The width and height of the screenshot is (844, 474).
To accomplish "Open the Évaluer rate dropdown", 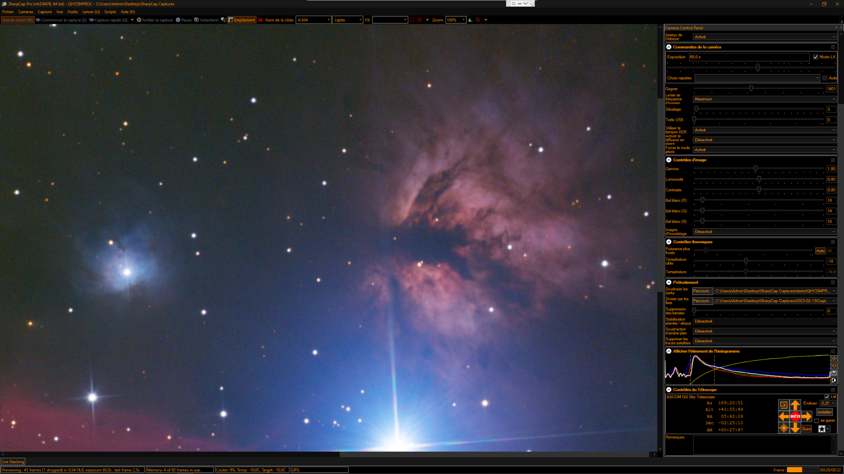I will [x=828, y=403].
